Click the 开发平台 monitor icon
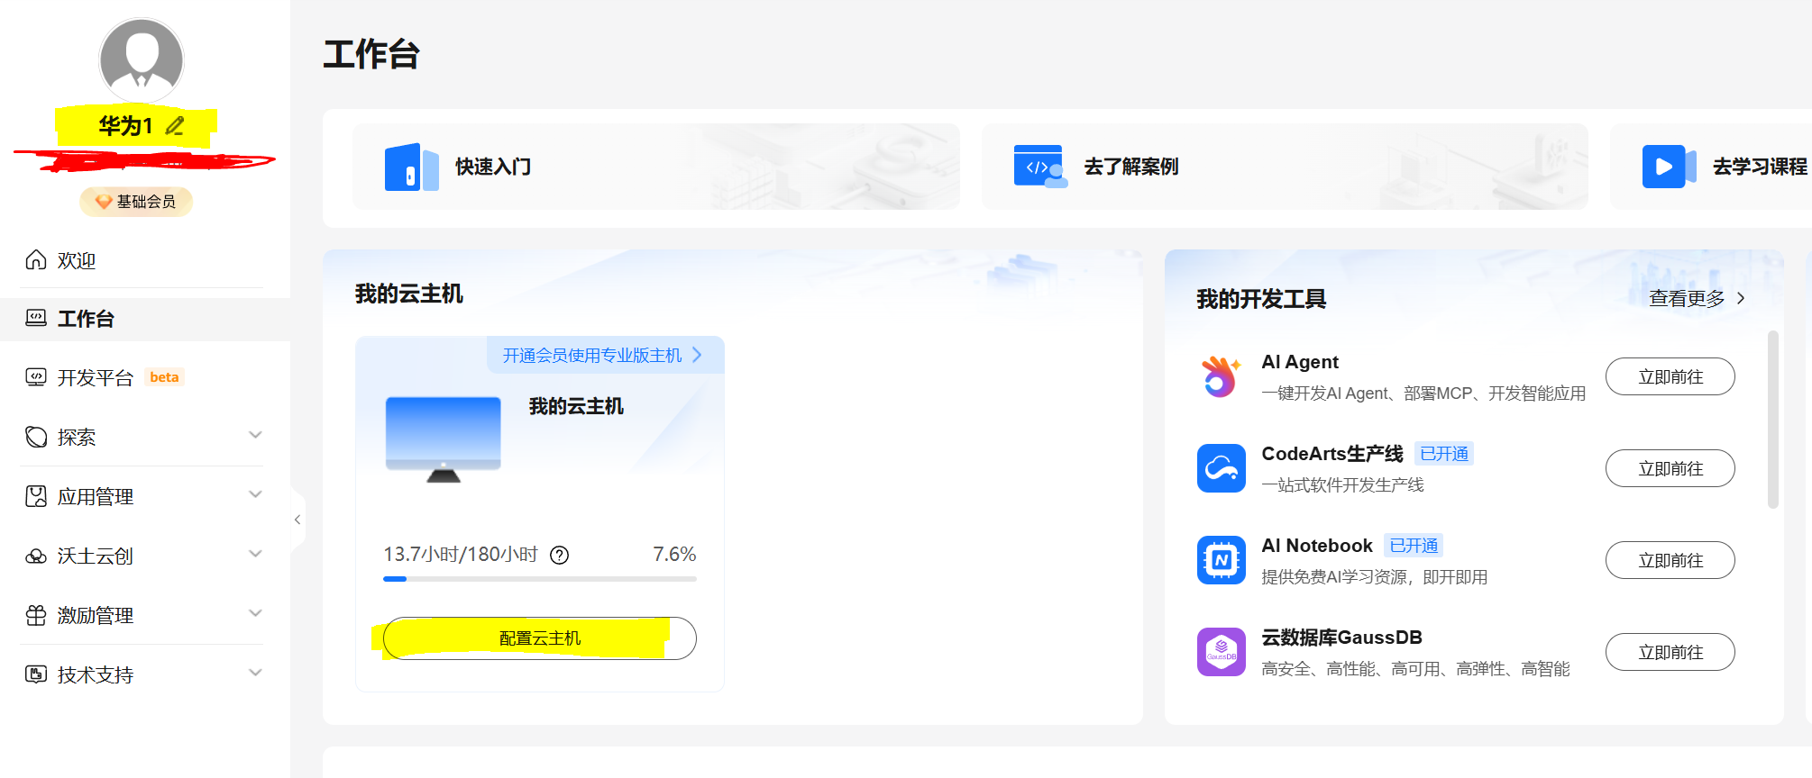Viewport: 1812px width, 778px height. (x=36, y=377)
